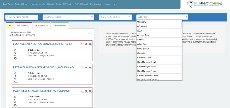The image size is (230, 108).
Task: Set ZZFAKECATHY notification to not started
Action: pyautogui.click(x=82, y=44)
